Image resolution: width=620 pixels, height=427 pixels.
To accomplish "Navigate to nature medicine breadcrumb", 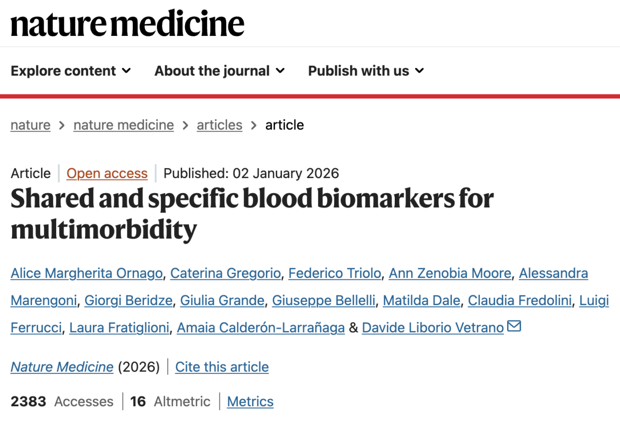I will pyautogui.click(x=124, y=125).
